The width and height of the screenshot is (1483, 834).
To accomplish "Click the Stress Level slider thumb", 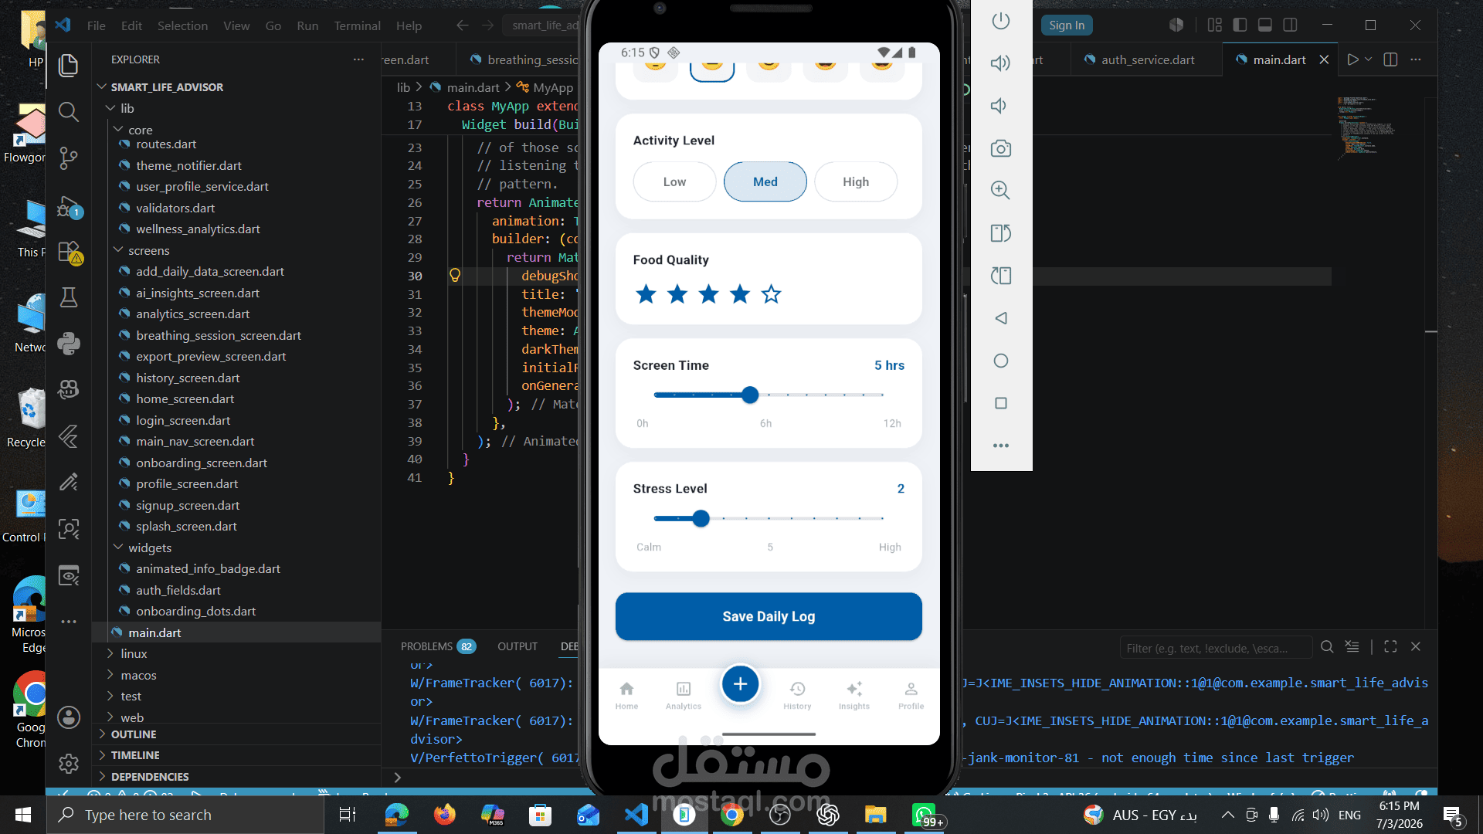I will [x=701, y=519].
